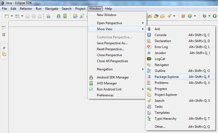Open Android SDK Manager from the toolbar
The height and width of the screenshot is (133, 218).
[59, 16]
